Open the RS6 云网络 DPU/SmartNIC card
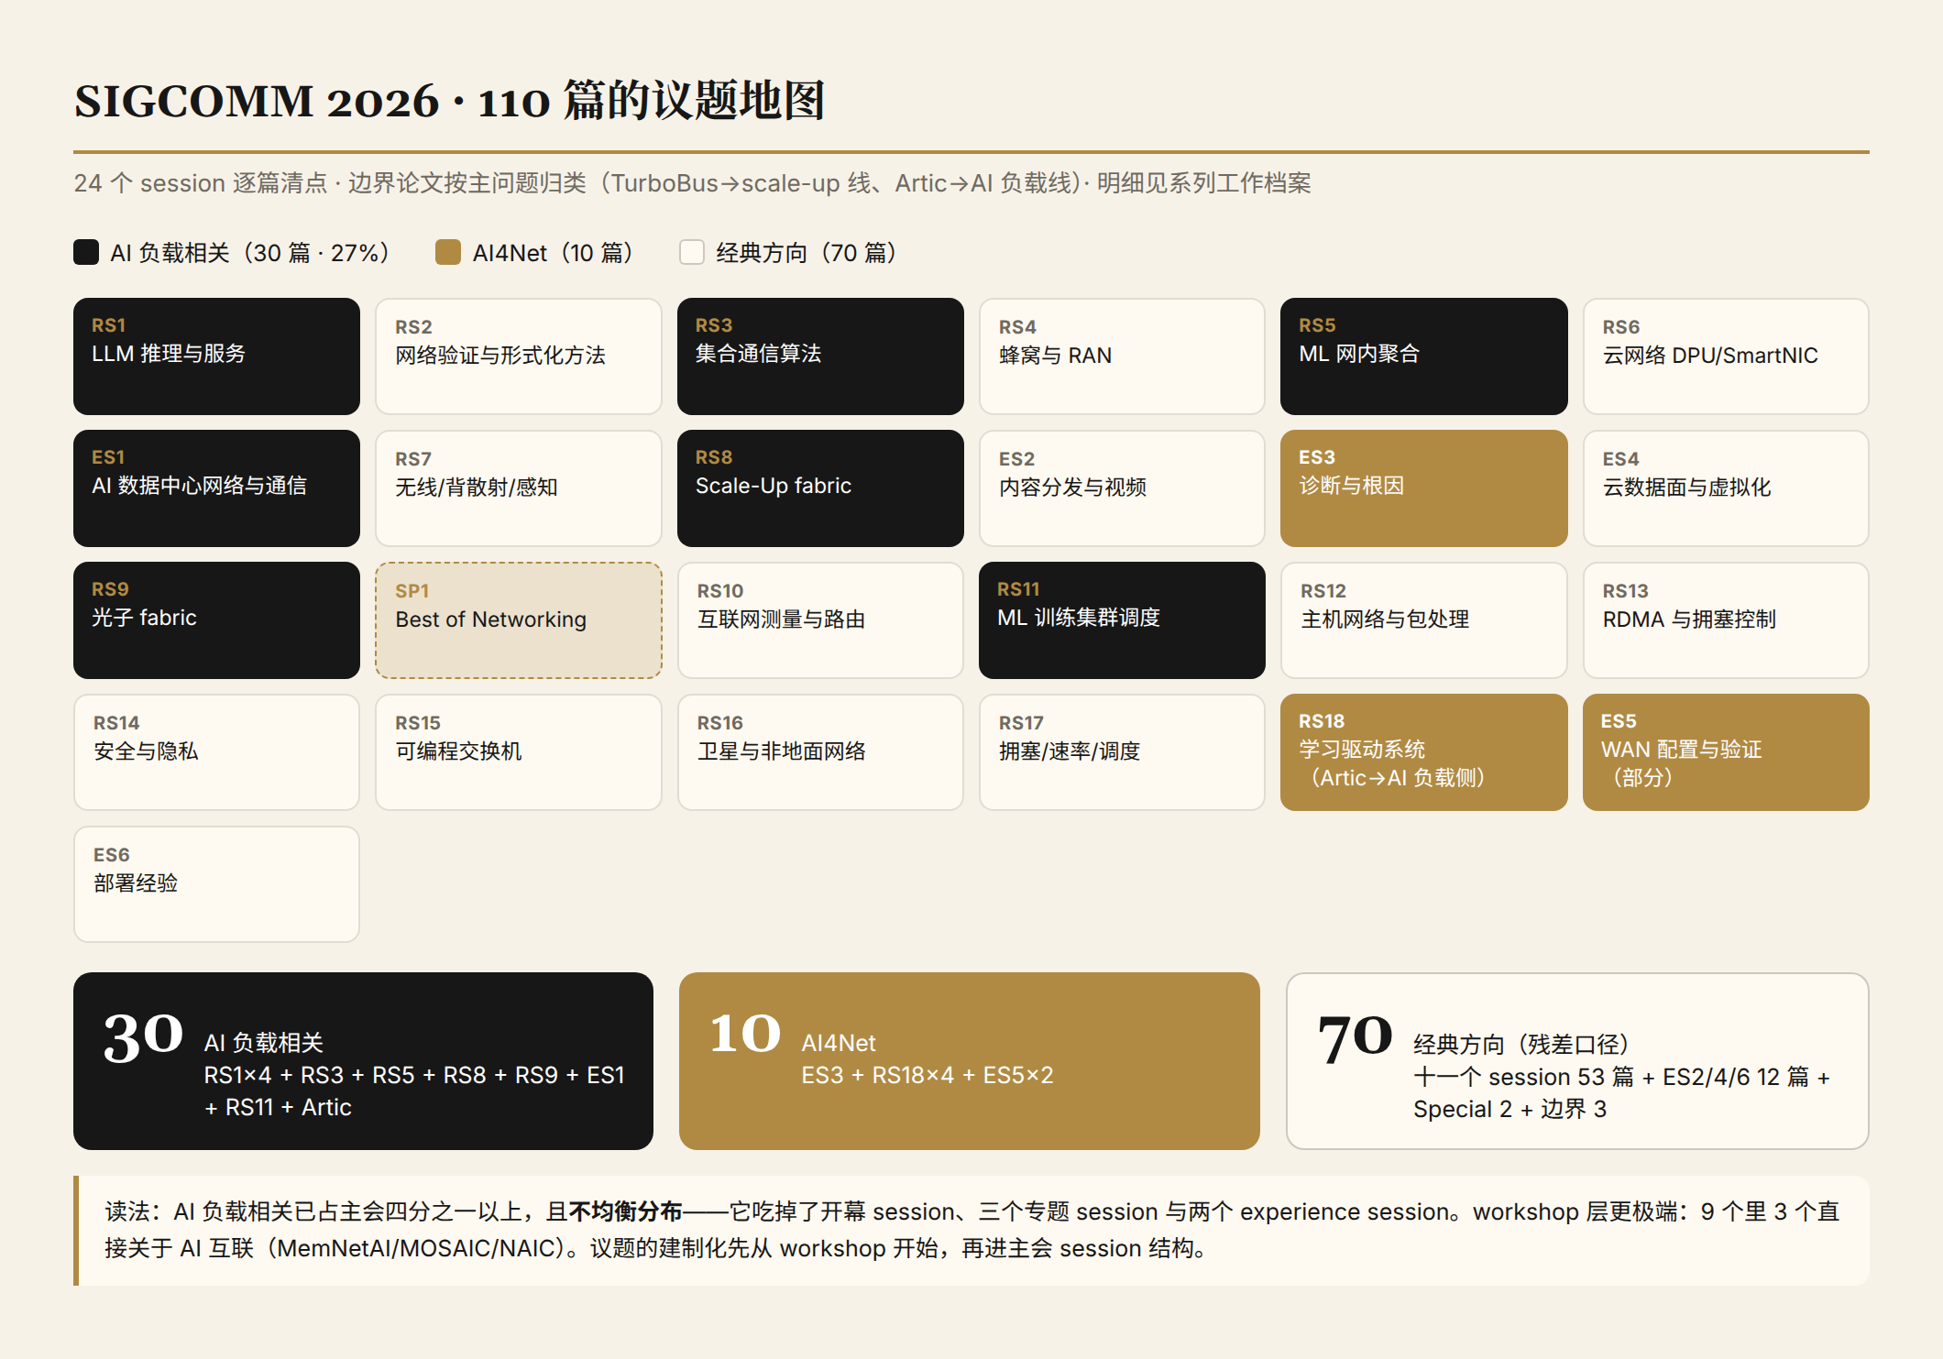The image size is (1943, 1359). click(1726, 356)
